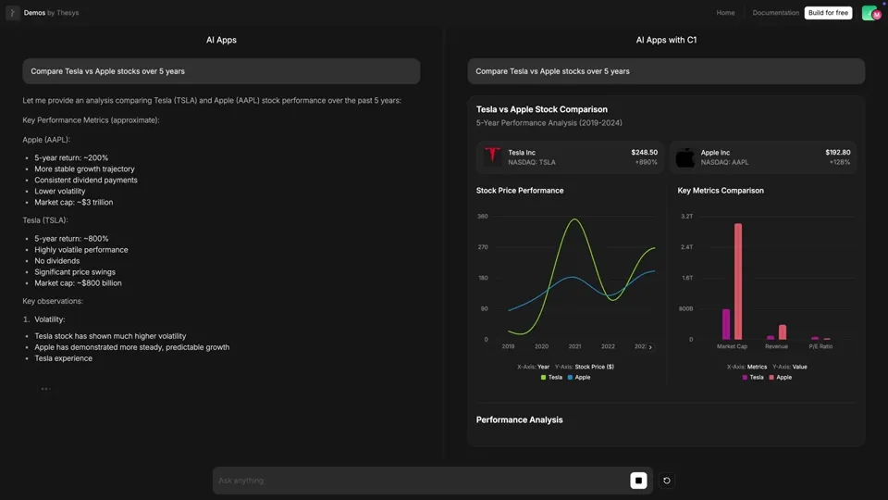Click 'Highly volatile performance' bullet
The height and width of the screenshot is (500, 888).
tap(81, 250)
